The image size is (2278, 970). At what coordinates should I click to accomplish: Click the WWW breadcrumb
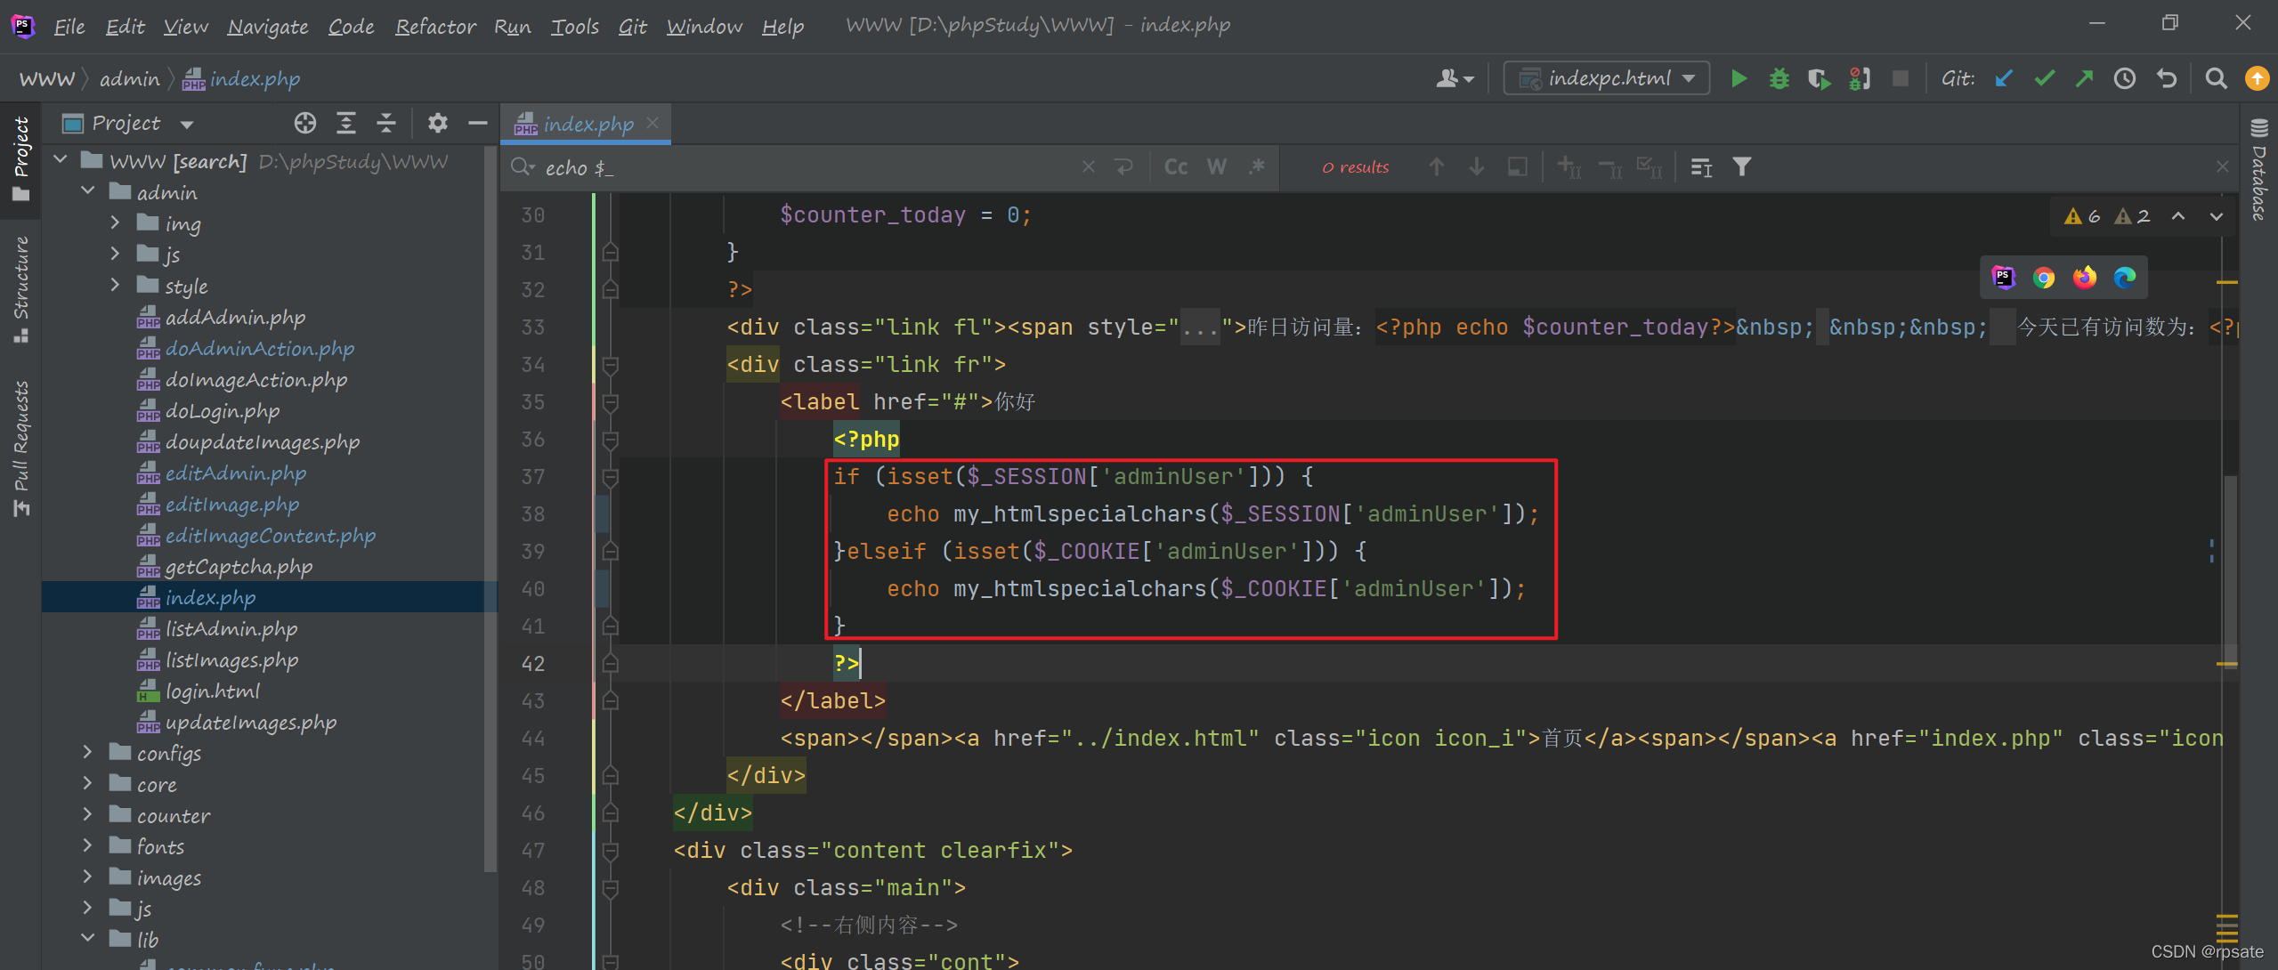pos(46,79)
